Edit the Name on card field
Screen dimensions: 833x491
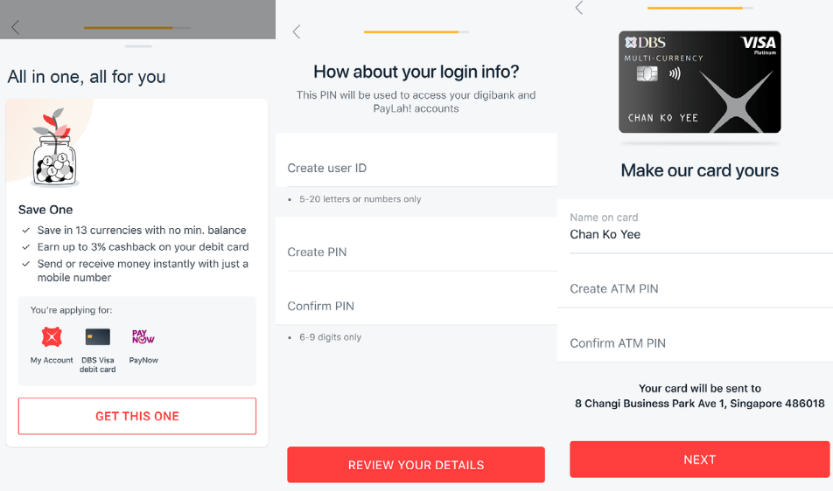(x=695, y=234)
